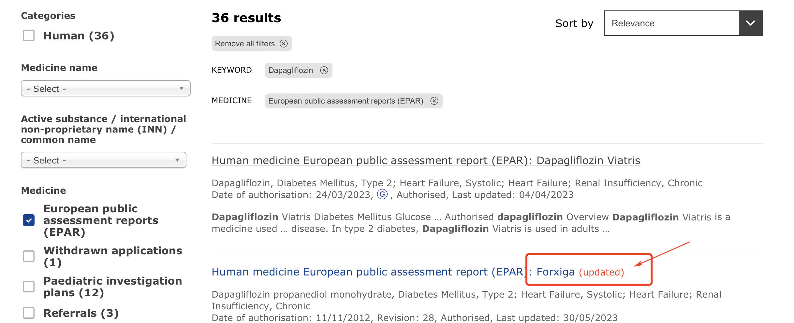Click the Withdrawn applications (1) label
Viewport: 794px width, 323px height.
(x=113, y=256)
